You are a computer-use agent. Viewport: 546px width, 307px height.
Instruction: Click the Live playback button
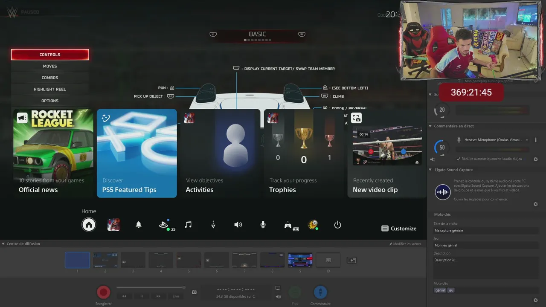pos(176,296)
